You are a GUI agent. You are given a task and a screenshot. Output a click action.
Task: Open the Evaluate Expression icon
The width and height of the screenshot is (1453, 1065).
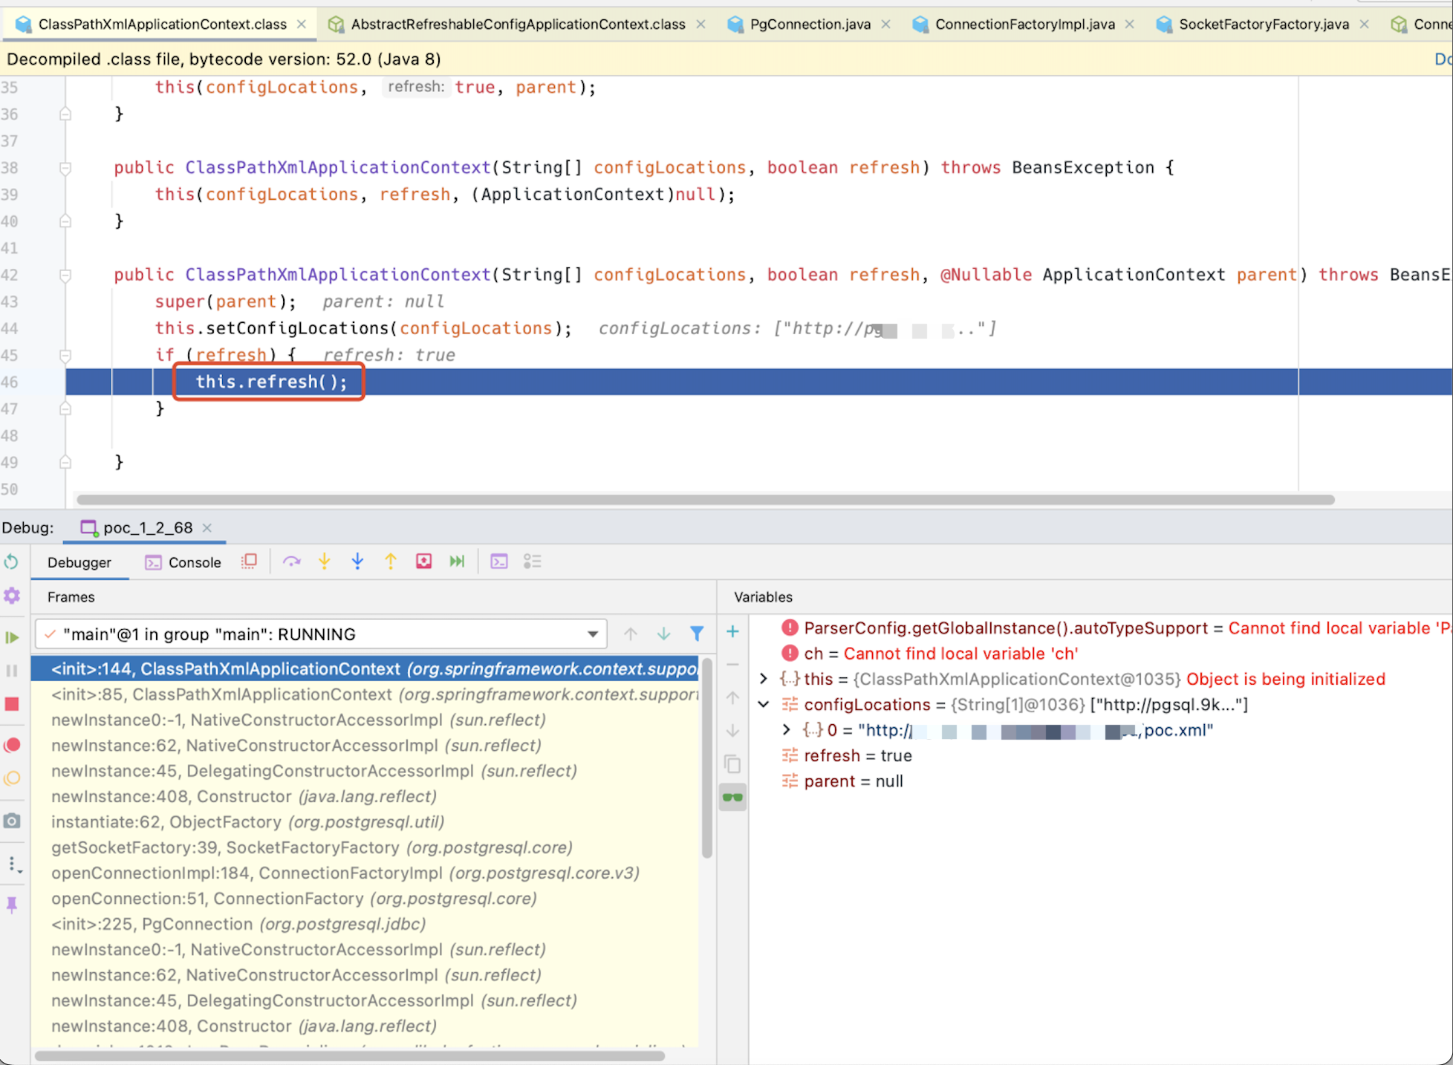pos(499,562)
